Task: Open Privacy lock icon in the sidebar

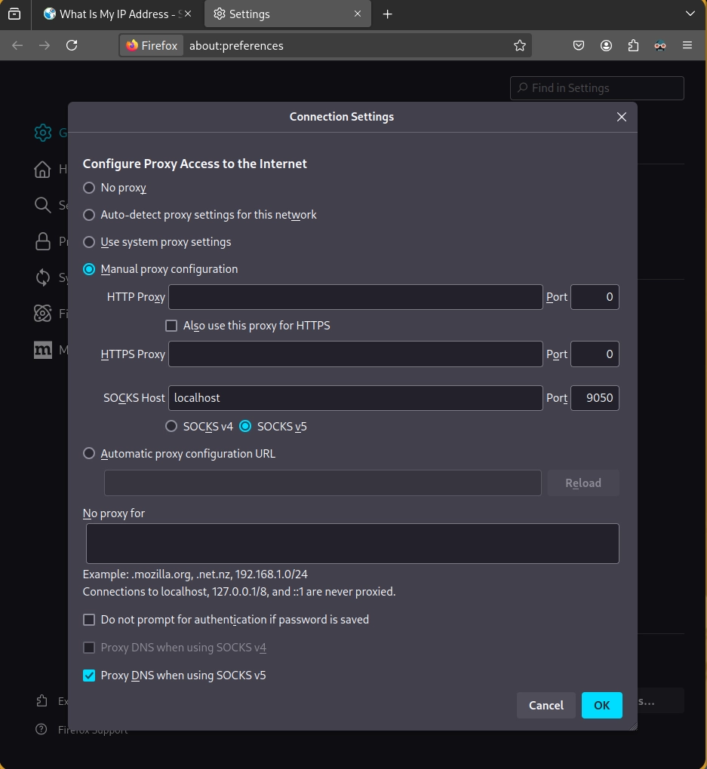Action: pyautogui.click(x=43, y=241)
